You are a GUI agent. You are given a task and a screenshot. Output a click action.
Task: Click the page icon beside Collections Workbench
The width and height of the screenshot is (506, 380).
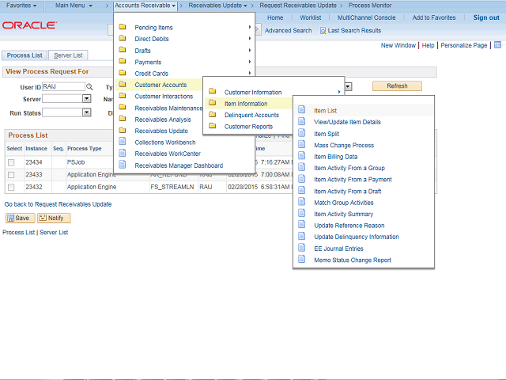123,141
